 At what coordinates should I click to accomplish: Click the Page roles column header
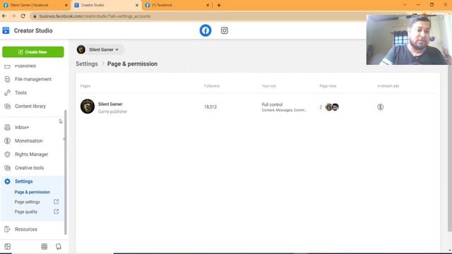coord(328,86)
